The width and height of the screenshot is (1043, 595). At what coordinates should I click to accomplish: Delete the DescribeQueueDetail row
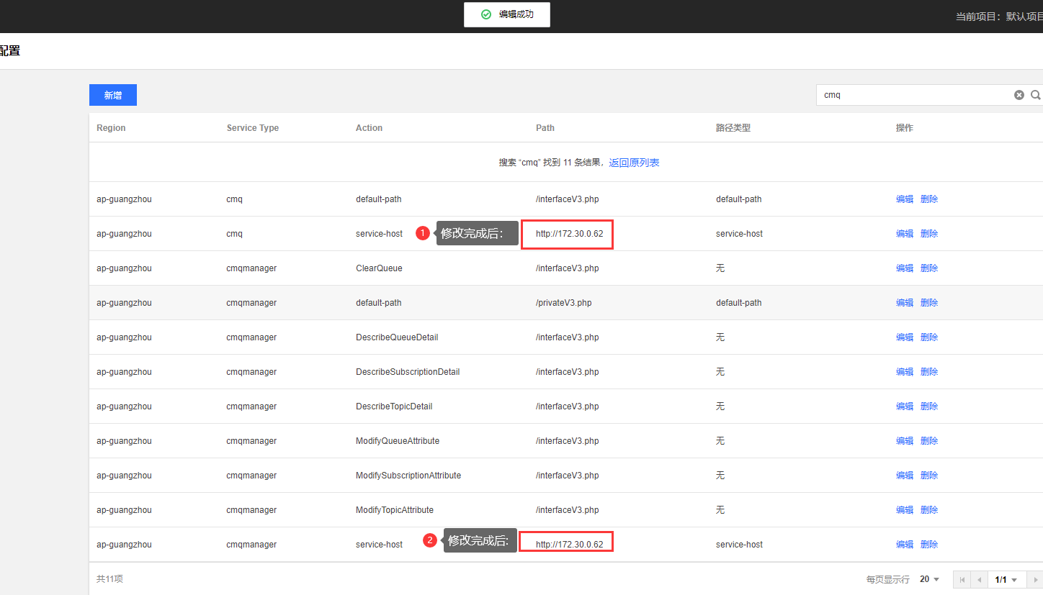click(x=929, y=337)
